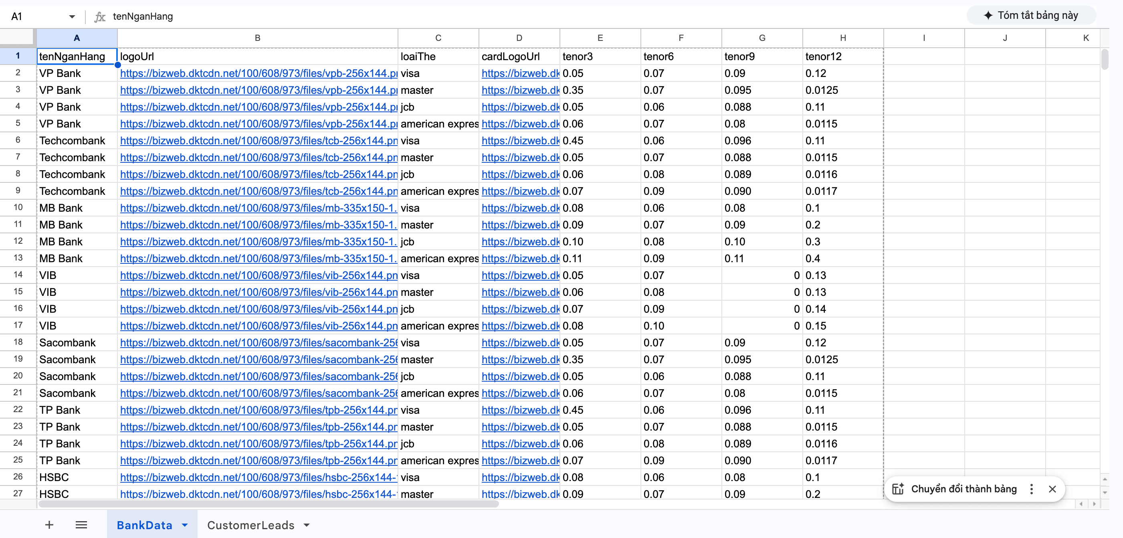Open the cardLogoUrl link in row 2

(520, 73)
